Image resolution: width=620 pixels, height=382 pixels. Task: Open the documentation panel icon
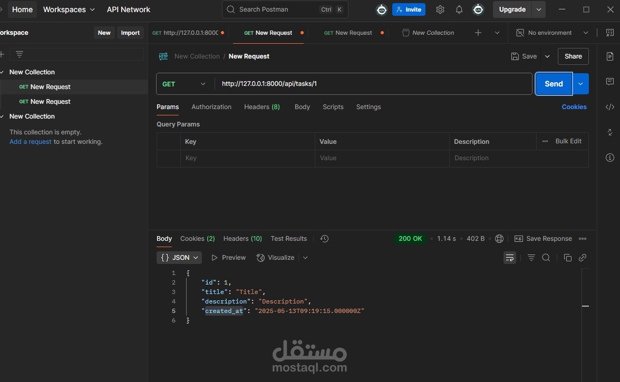[609, 56]
